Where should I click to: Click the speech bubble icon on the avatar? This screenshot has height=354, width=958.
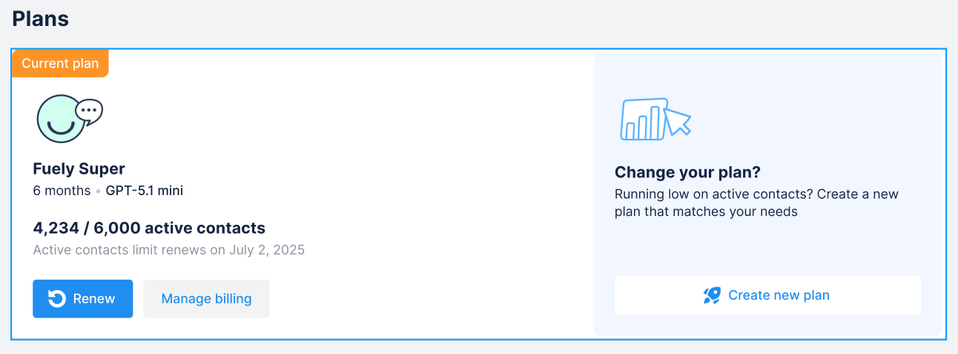(90, 111)
